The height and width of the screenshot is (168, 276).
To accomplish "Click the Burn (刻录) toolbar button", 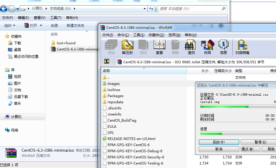I will click(55, 26).
